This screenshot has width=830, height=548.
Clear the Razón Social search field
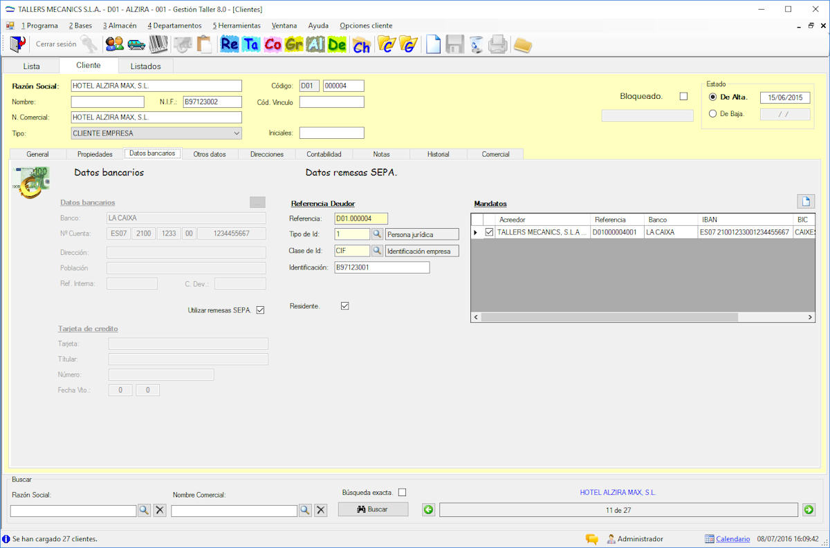pos(160,510)
